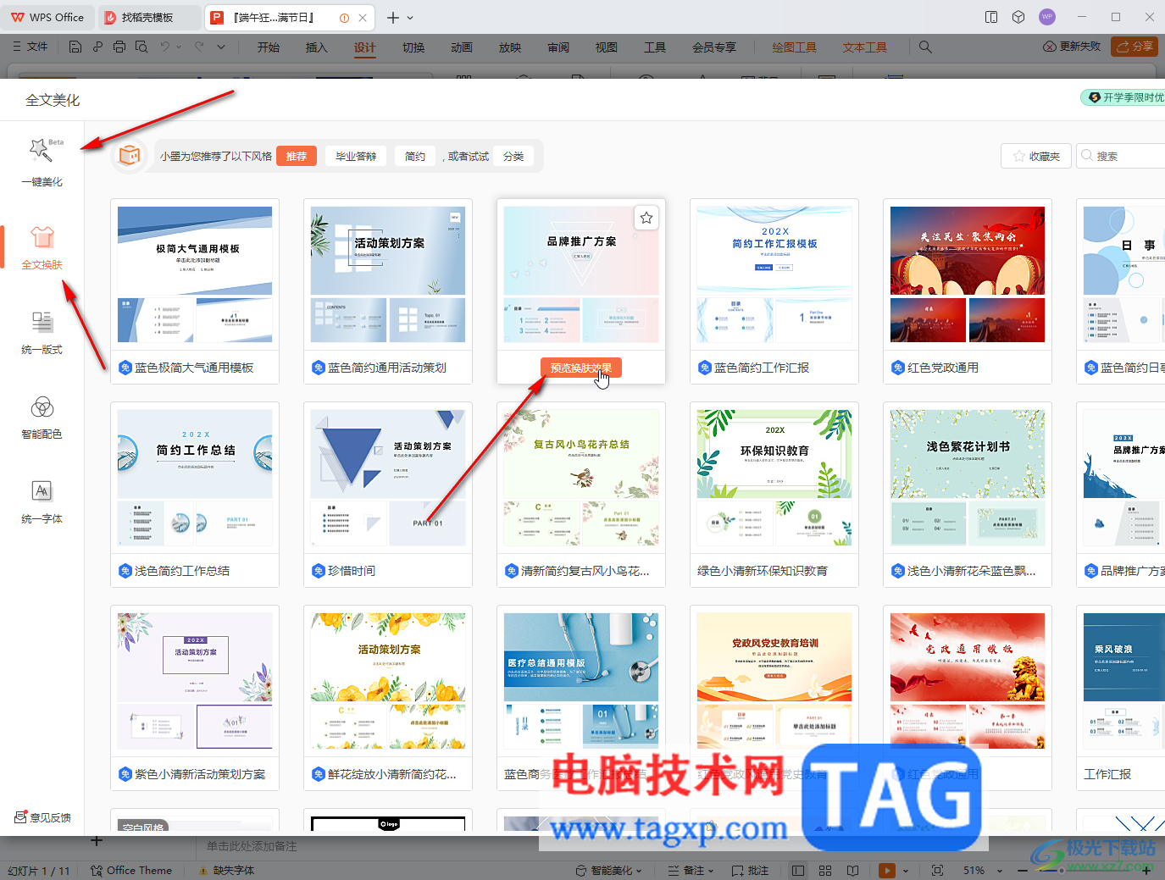The width and height of the screenshot is (1165, 880).
Task: Expand slideshow options dropdown arrow
Action: tap(906, 870)
